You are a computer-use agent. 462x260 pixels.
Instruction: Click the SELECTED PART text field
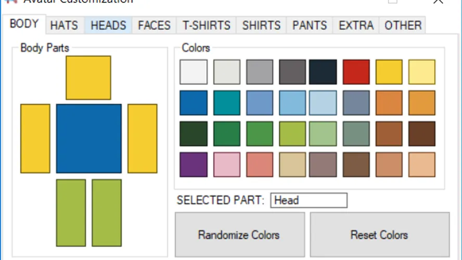click(x=309, y=200)
